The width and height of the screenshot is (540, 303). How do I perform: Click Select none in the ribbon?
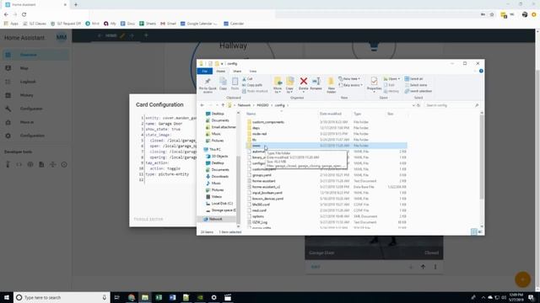coord(416,85)
